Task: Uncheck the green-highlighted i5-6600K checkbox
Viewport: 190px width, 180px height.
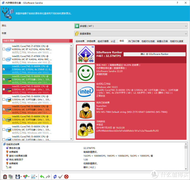Action: point(4,79)
